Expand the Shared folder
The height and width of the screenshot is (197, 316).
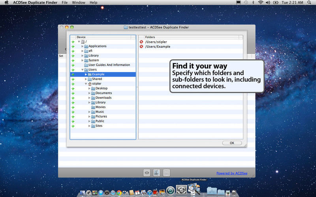(x=86, y=79)
